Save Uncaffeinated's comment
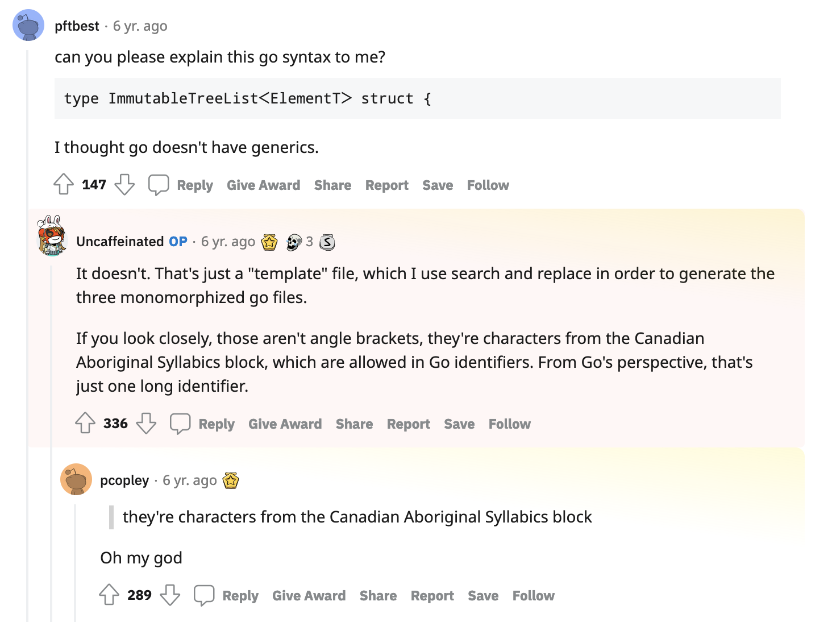This screenshot has width=832, height=622. (x=459, y=424)
